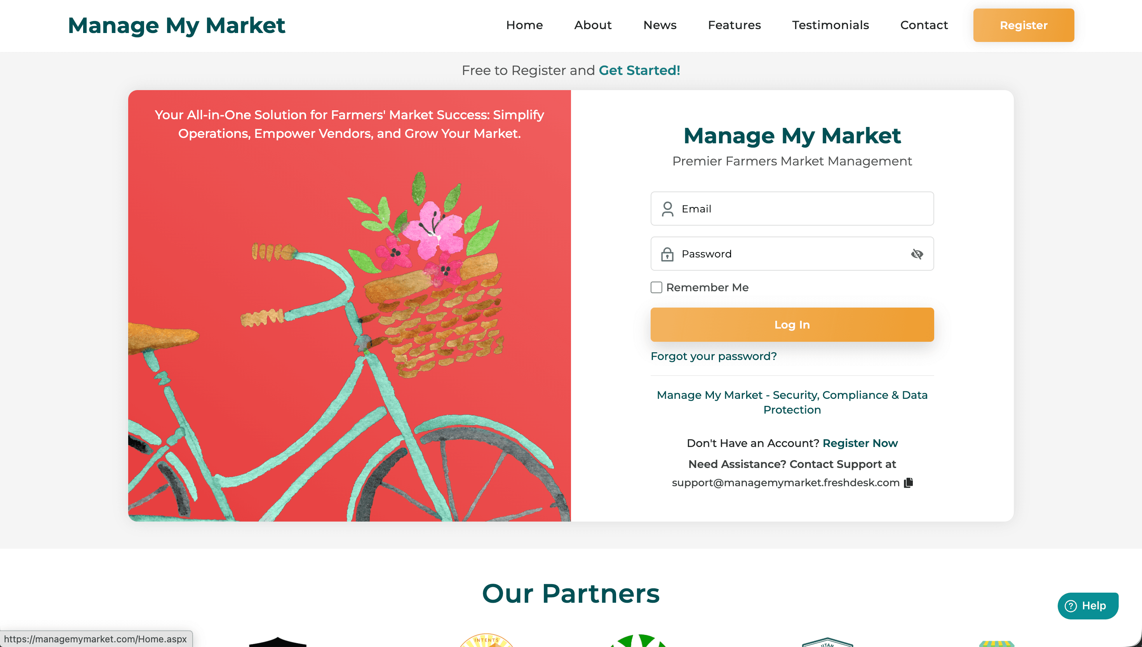Open Help via the question mark bubble
This screenshot has width=1142, height=647.
pos(1087,605)
